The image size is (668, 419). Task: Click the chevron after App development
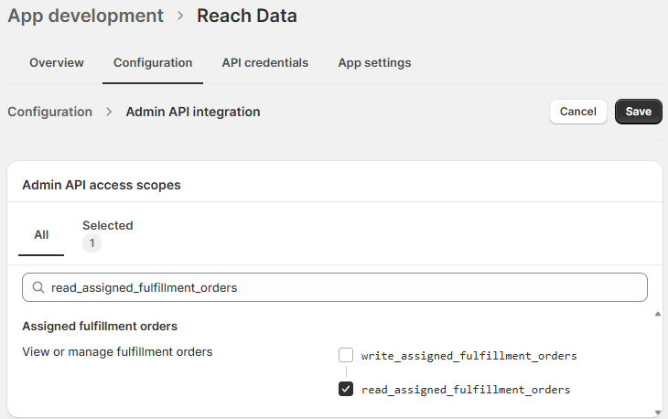click(x=180, y=16)
